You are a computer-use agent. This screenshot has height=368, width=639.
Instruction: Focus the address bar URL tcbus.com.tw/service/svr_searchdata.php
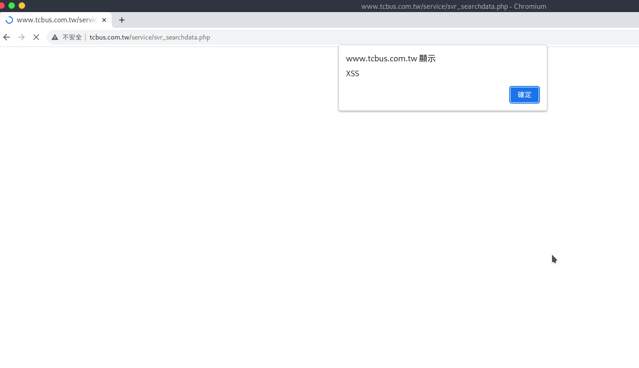pyautogui.click(x=150, y=37)
